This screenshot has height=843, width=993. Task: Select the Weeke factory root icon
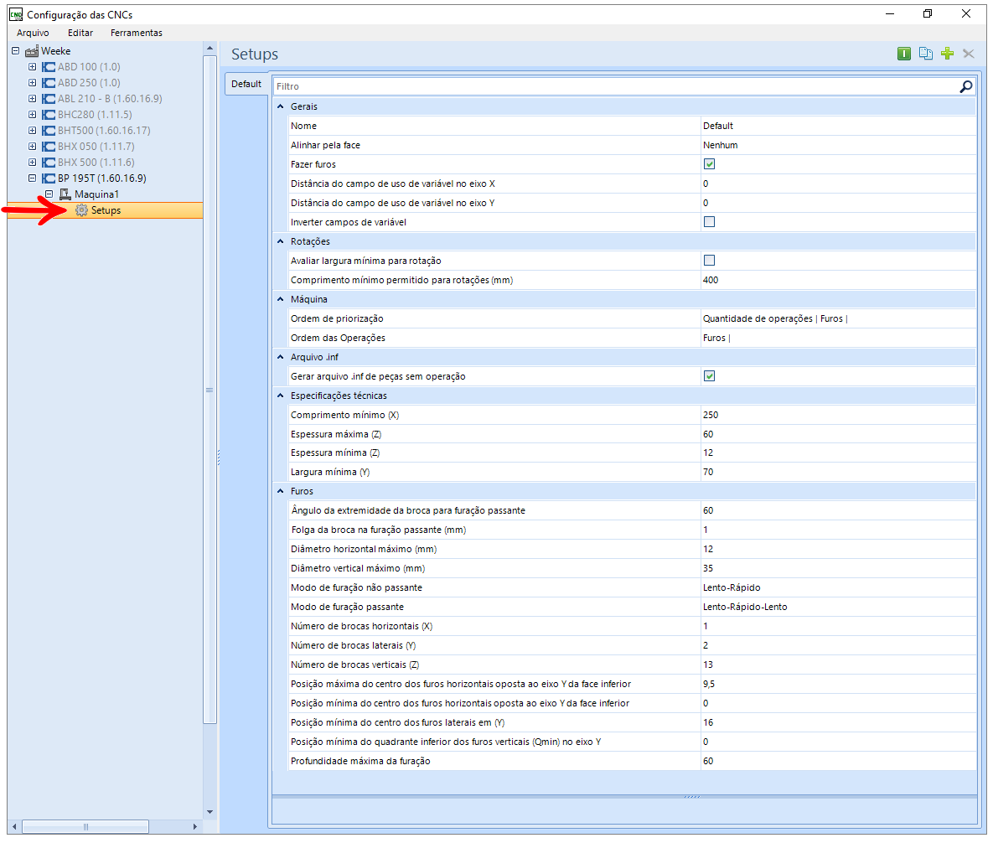click(x=31, y=51)
